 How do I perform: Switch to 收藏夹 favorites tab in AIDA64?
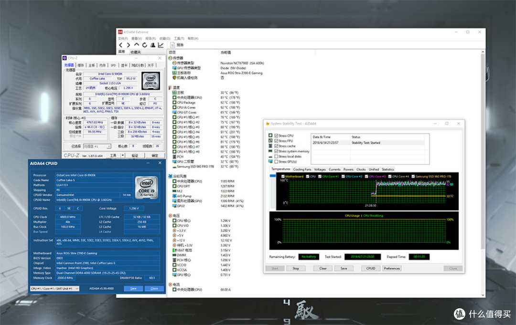pos(136,52)
